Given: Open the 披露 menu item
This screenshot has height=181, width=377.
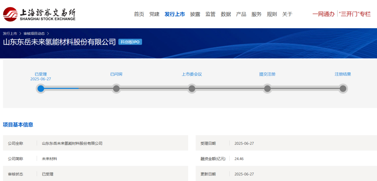Looking at the screenshot, I should pyautogui.click(x=195, y=14).
